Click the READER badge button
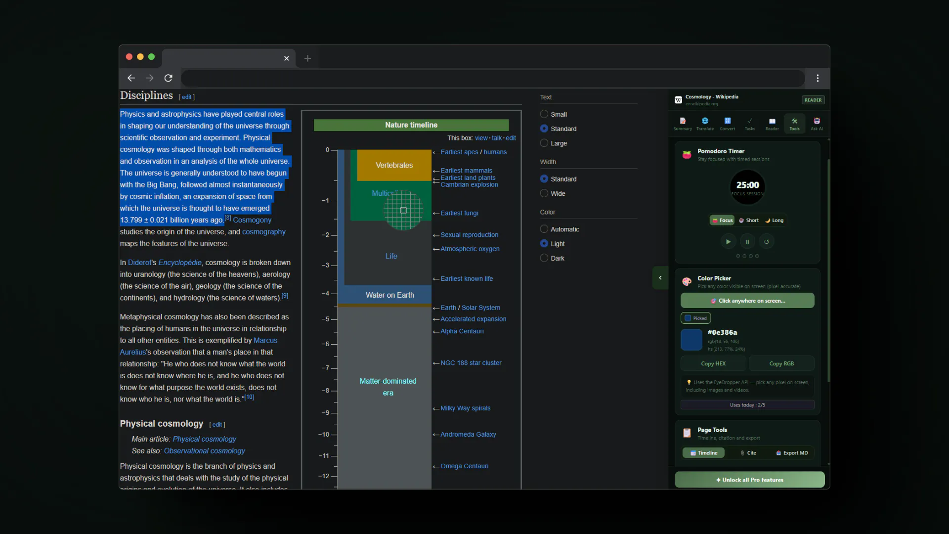 [x=813, y=100]
